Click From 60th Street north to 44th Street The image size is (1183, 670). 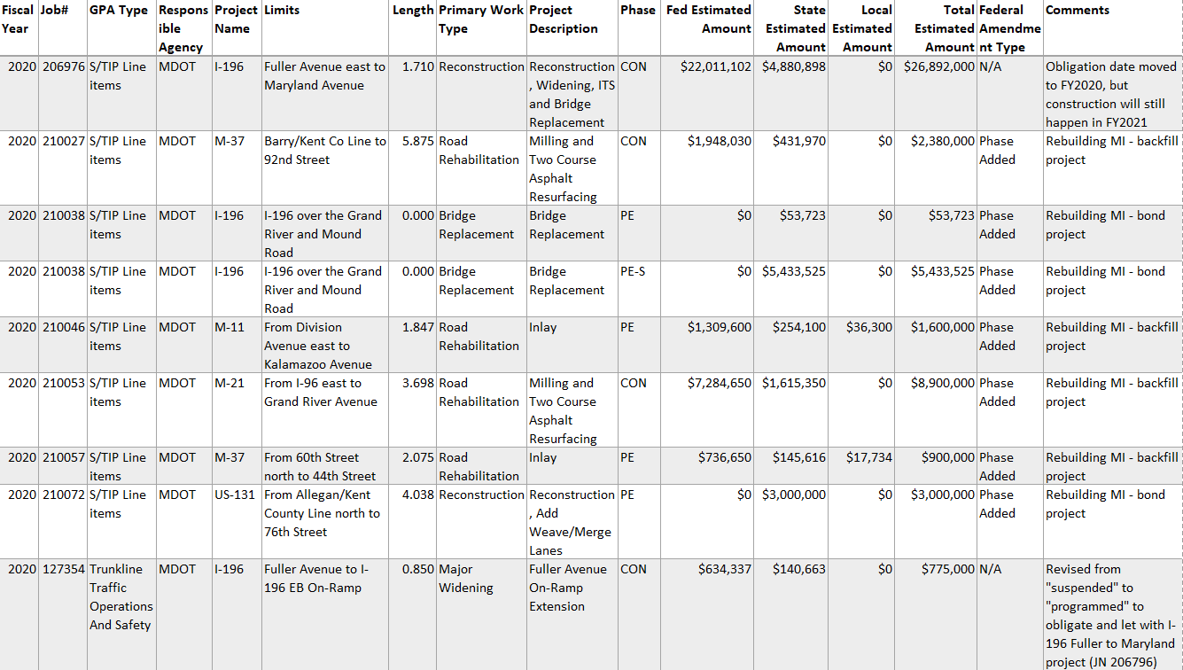point(325,466)
